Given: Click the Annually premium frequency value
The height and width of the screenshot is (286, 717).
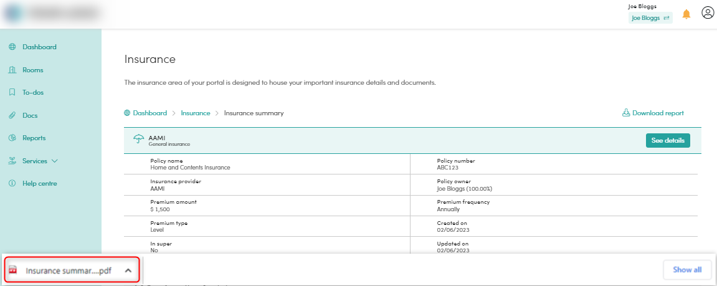Looking at the screenshot, I should click(449, 209).
